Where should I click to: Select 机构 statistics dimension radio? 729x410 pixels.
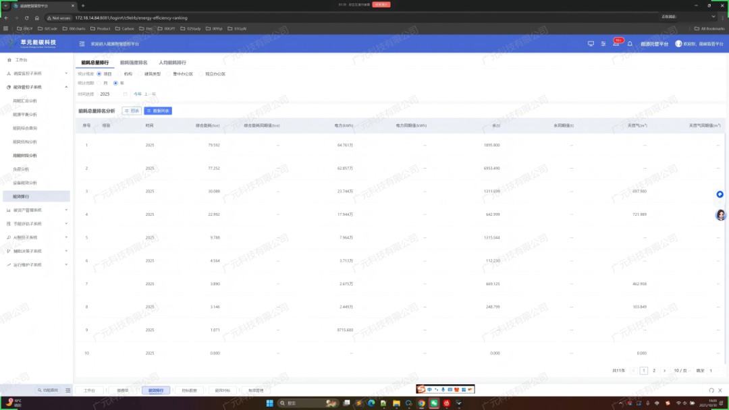pyautogui.click(x=119, y=74)
